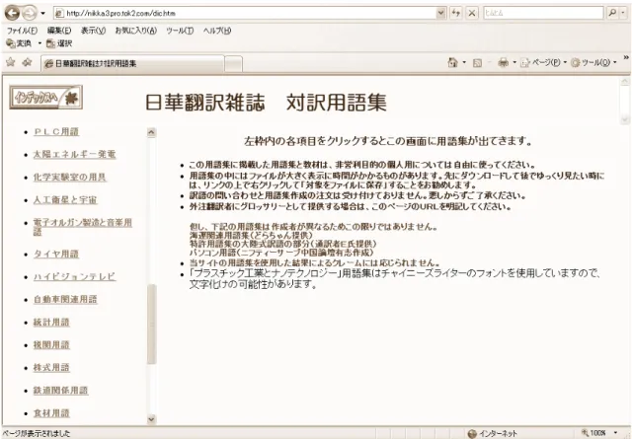Screen dimensions: 632x439
Task: Click the main page scroll-down arrow at right
Action: pos(625,119)
